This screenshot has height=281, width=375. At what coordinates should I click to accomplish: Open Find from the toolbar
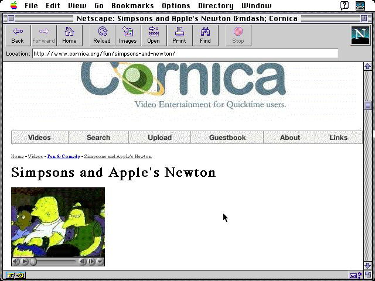coord(205,35)
